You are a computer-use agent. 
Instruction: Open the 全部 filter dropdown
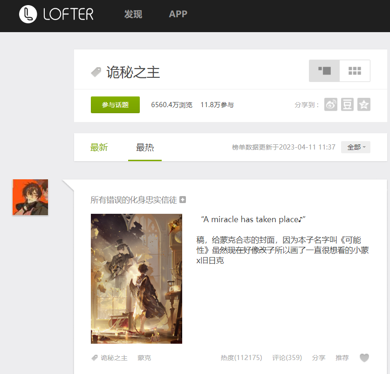356,147
